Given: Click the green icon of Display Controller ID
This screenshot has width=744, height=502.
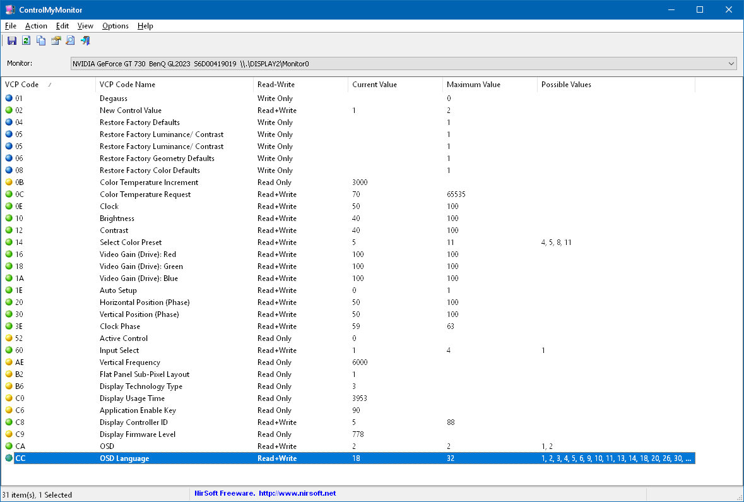Looking at the screenshot, I should click(x=9, y=422).
